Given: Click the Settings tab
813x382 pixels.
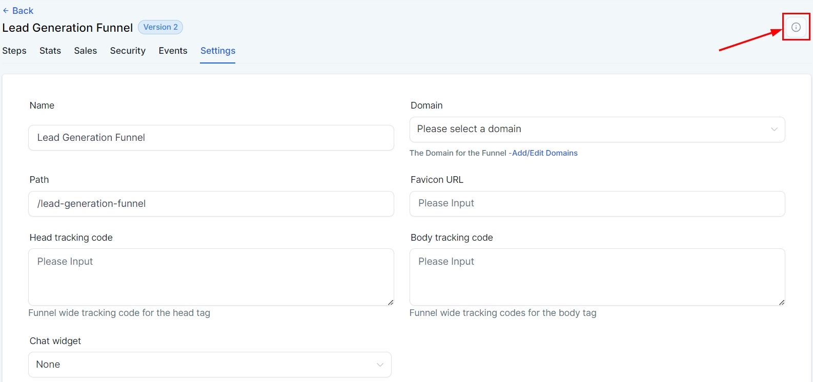Looking at the screenshot, I should [x=218, y=51].
